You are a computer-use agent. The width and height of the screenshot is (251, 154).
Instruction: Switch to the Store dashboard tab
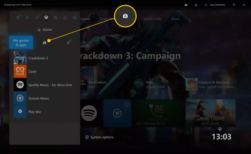coord(175,19)
